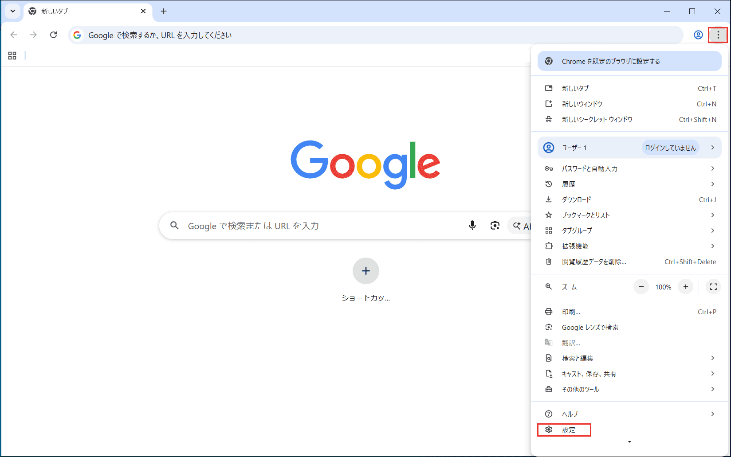Click the browser back navigation arrow
Viewport: 731px width, 457px height.
coord(13,35)
